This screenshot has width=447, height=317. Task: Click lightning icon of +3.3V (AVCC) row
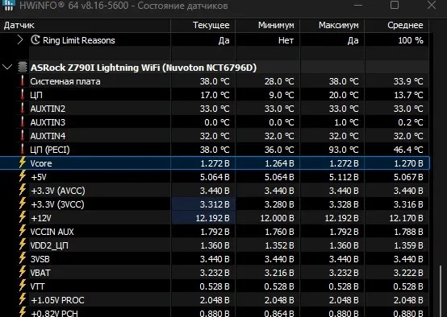23,190
